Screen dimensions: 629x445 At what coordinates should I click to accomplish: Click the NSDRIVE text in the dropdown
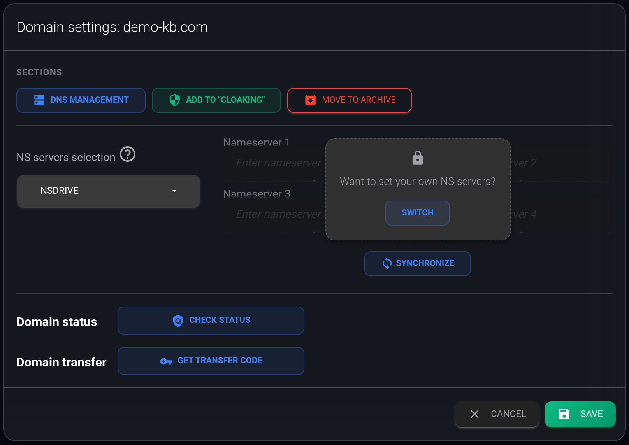(60, 191)
